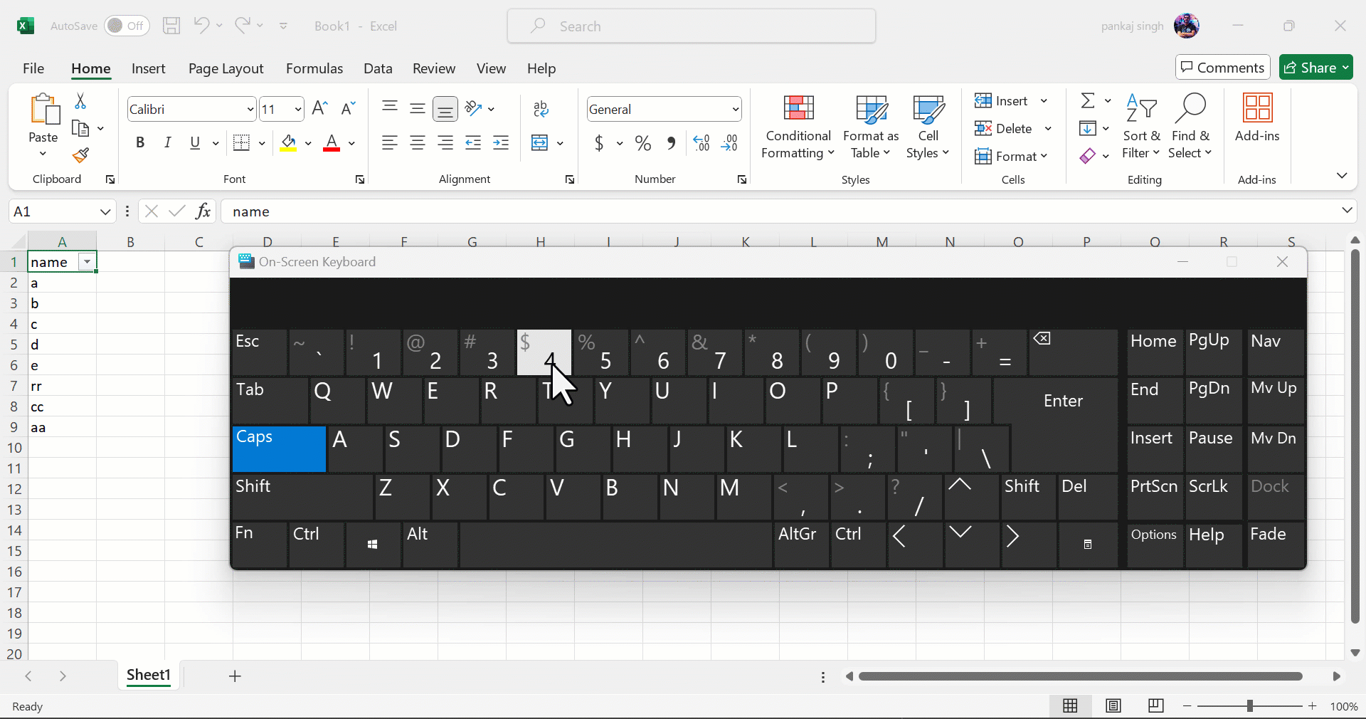The image size is (1366, 719).
Task: Apply percent style to the cell
Action: click(642, 142)
